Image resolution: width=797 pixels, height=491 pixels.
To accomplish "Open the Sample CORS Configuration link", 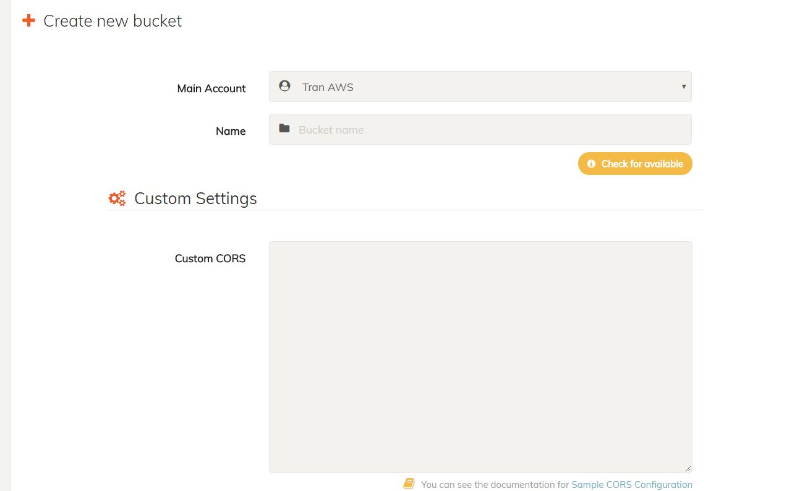I will pos(631,485).
